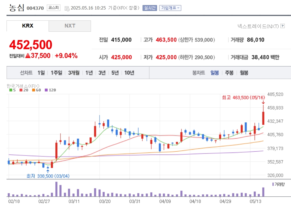Show the 3개월 line chart

[74, 73]
